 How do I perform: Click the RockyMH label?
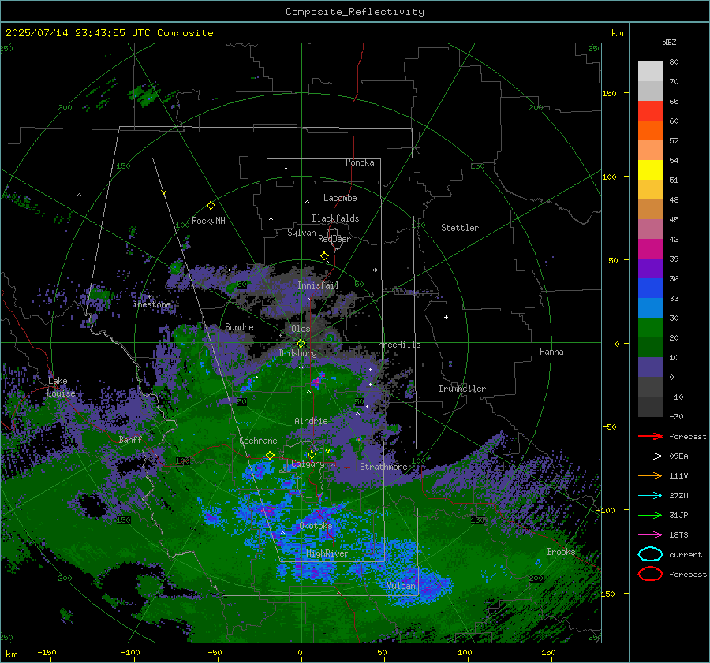208,221
